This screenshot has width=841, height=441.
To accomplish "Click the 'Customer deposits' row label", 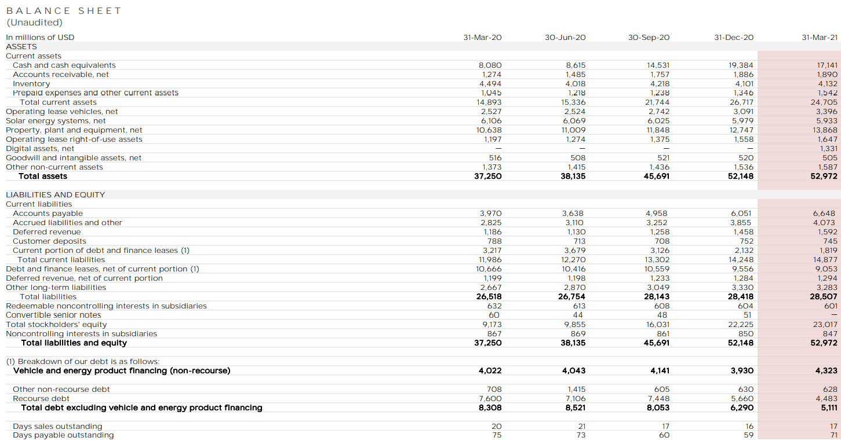I will click(x=49, y=241).
